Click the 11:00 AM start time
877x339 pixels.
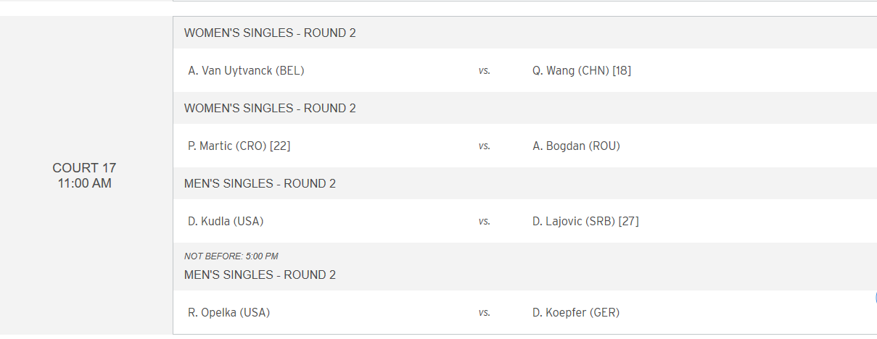[84, 184]
